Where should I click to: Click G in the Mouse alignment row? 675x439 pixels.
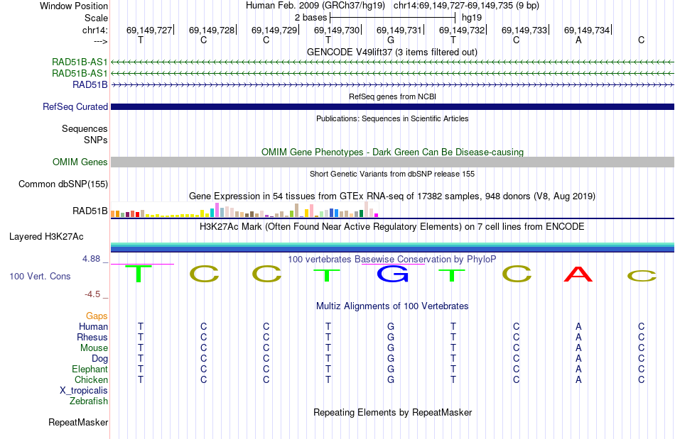pos(391,348)
